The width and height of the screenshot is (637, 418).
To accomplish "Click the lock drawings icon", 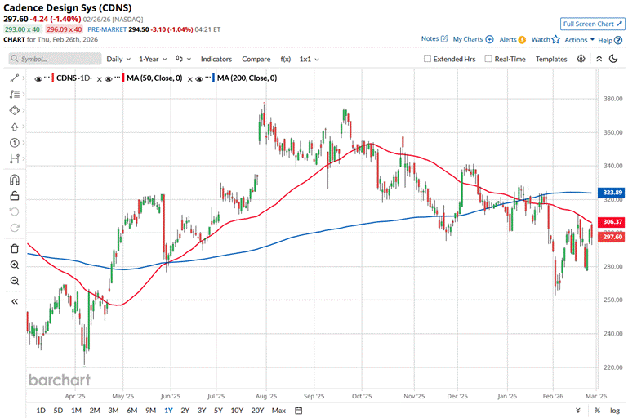I will click(15, 195).
